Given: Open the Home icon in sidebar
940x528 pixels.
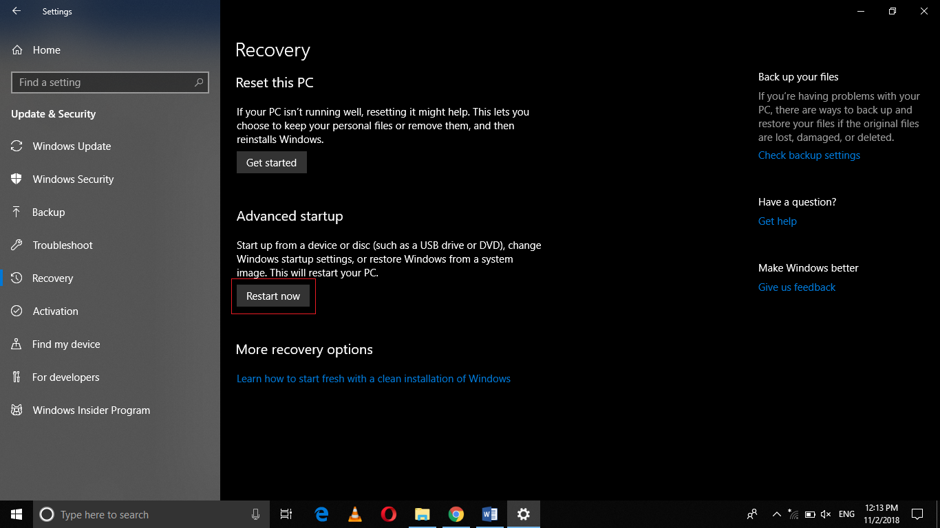Looking at the screenshot, I should coord(17,49).
